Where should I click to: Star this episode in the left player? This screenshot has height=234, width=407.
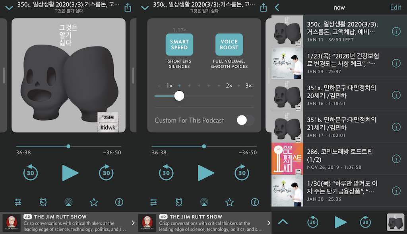[94, 202]
